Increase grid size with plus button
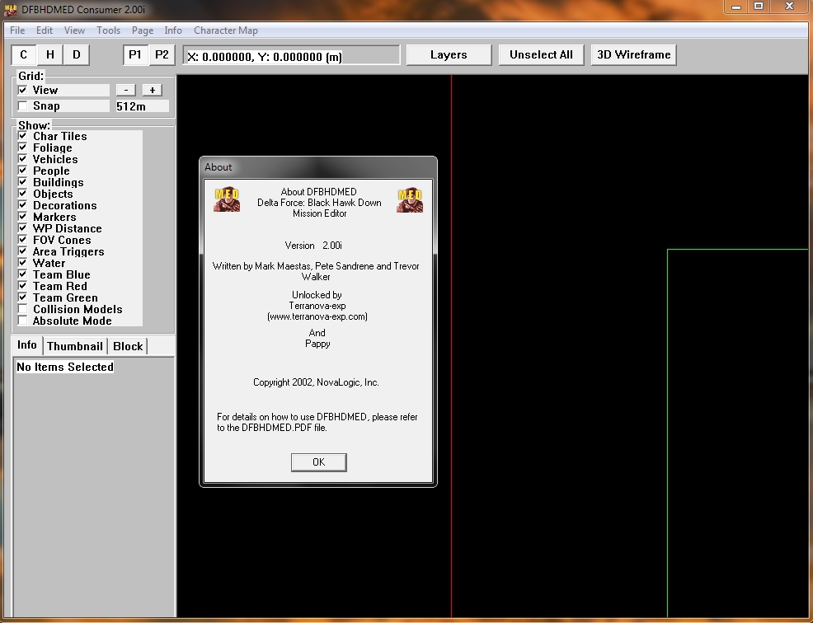 coord(152,90)
